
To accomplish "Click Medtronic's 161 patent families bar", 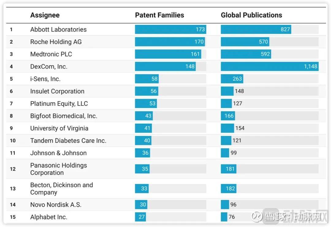I will (x=168, y=54).
